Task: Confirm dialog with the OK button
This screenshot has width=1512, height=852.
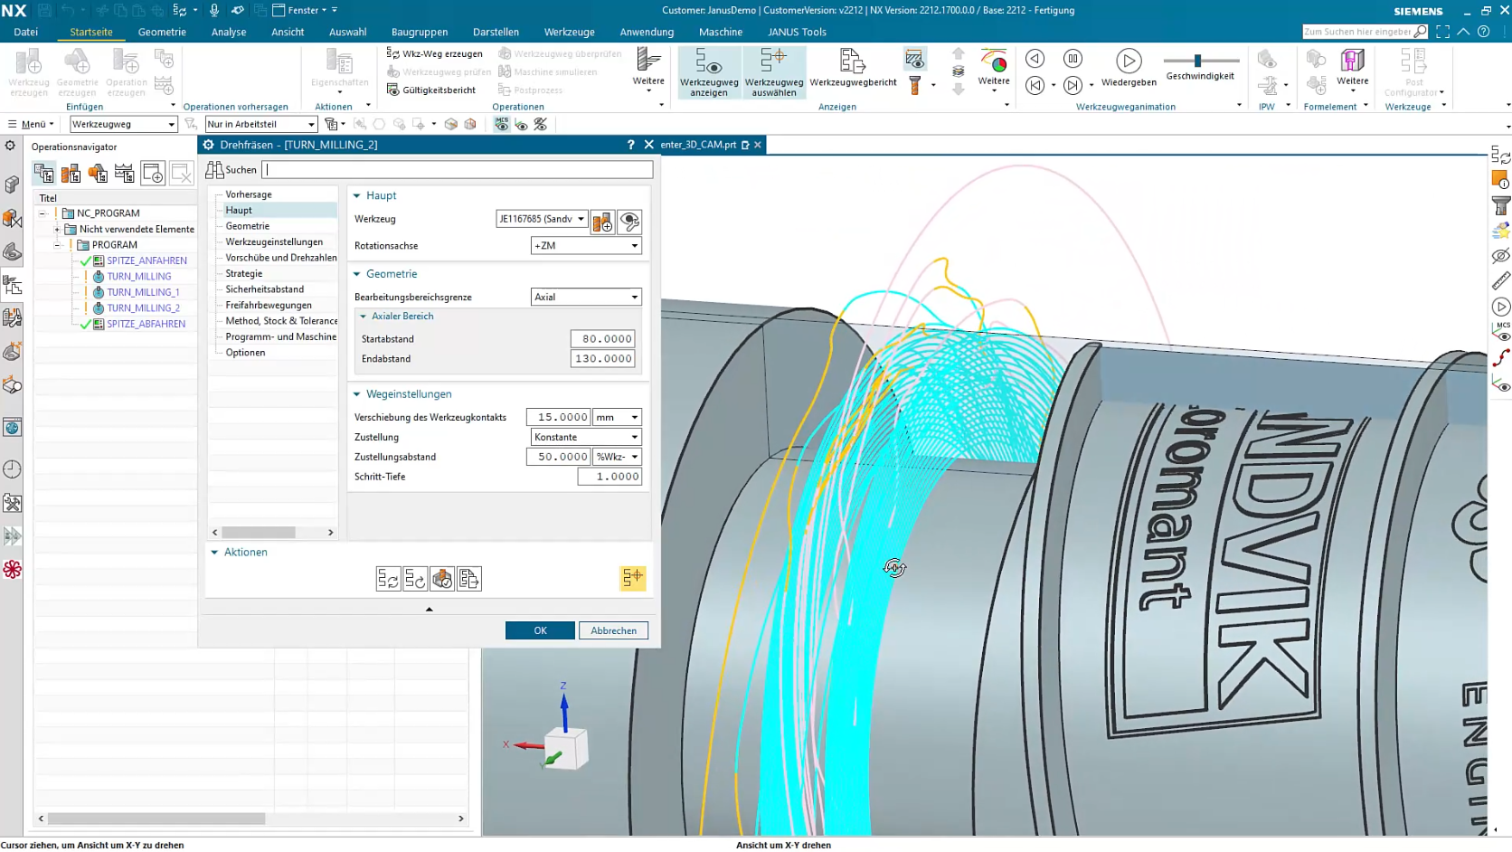Action: coord(540,630)
